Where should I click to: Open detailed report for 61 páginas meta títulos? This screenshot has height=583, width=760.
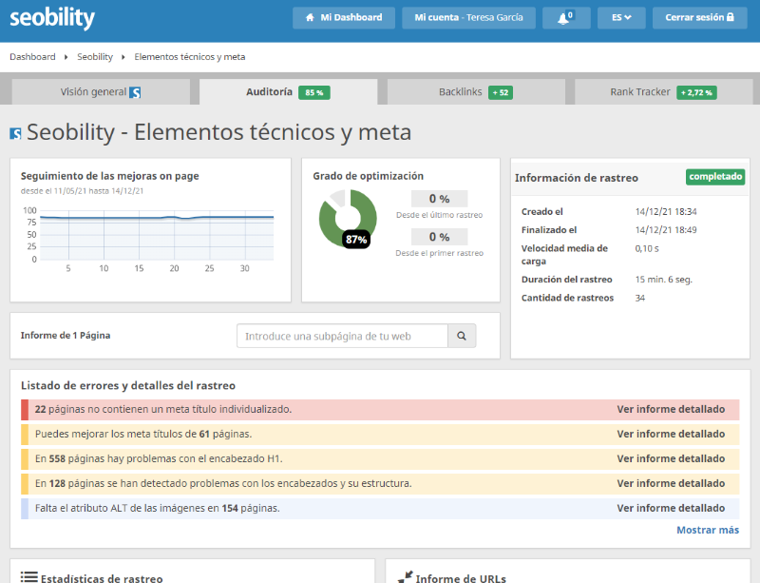[671, 434]
